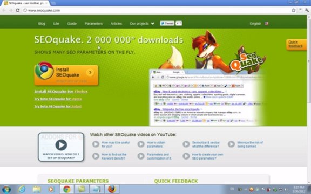Click the Tweet button
The image size is (311, 194).
[167, 23]
